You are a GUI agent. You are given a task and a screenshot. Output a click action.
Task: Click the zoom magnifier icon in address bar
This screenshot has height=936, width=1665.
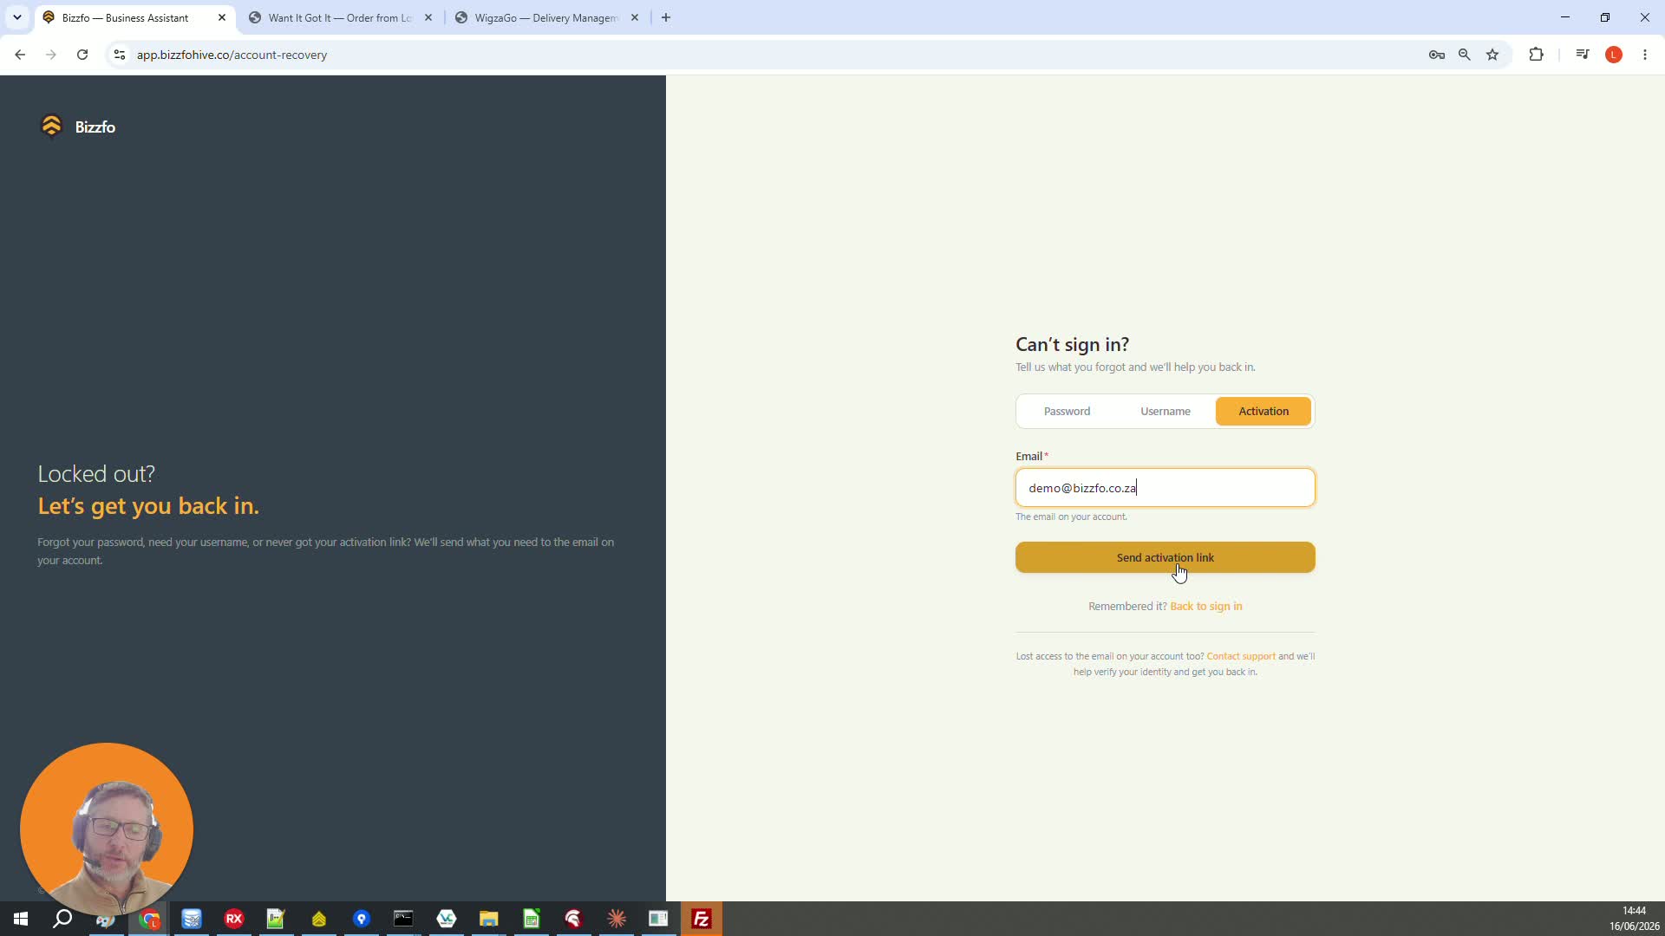click(1465, 55)
